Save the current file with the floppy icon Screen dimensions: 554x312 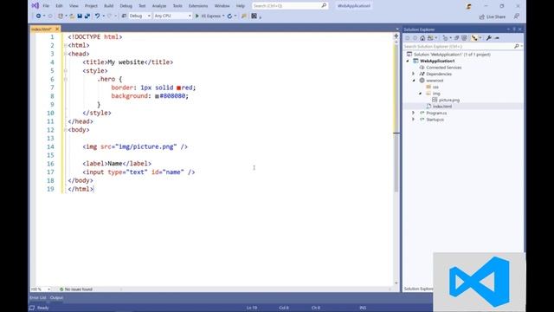click(80, 16)
